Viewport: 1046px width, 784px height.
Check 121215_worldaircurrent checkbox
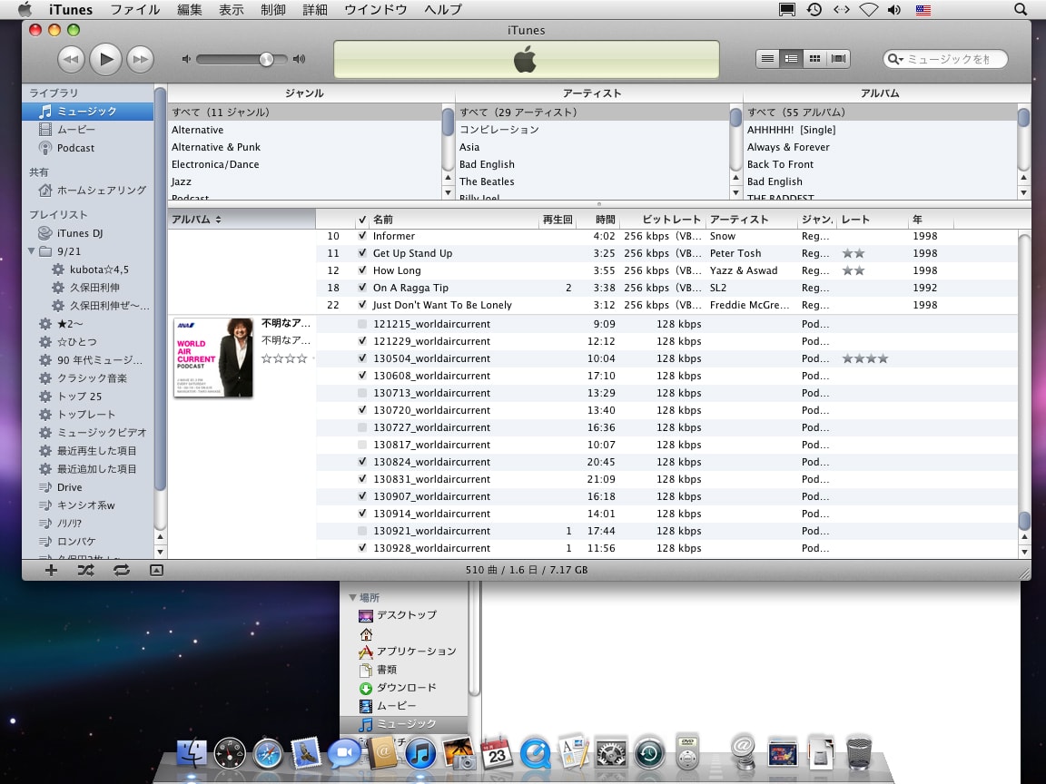(362, 324)
